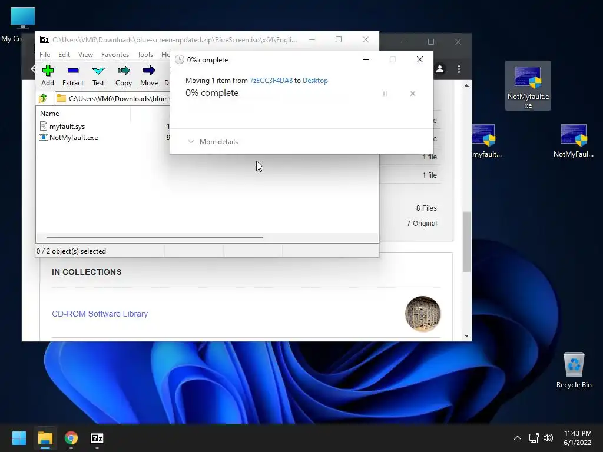Open the Tools menu in 7-Zip
Viewport: 603px width, 452px height.
coord(145,55)
